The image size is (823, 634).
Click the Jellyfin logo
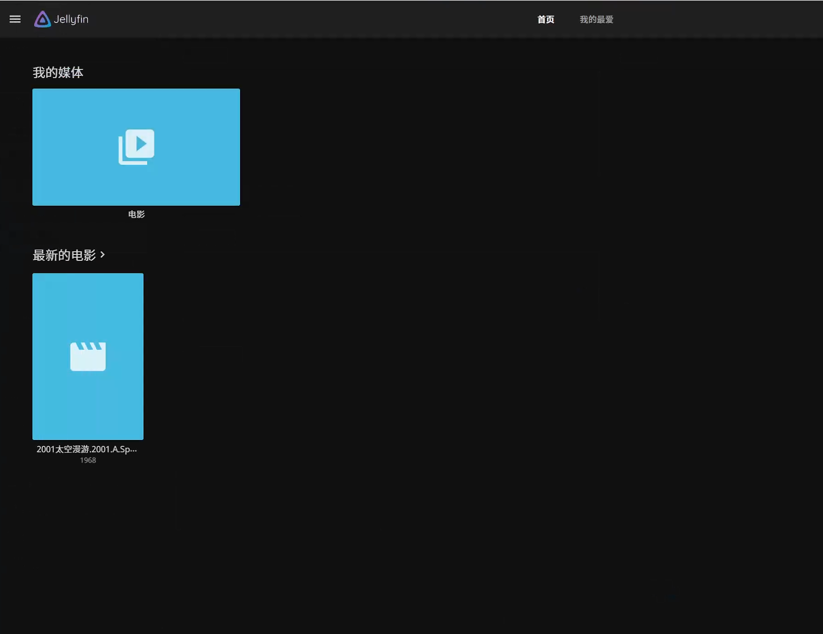(x=61, y=19)
